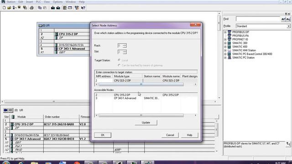Image resolution: width=292 pixels, height=164 pixels.
Task: Click the Save and Compile icon
Action: [25, 8]
